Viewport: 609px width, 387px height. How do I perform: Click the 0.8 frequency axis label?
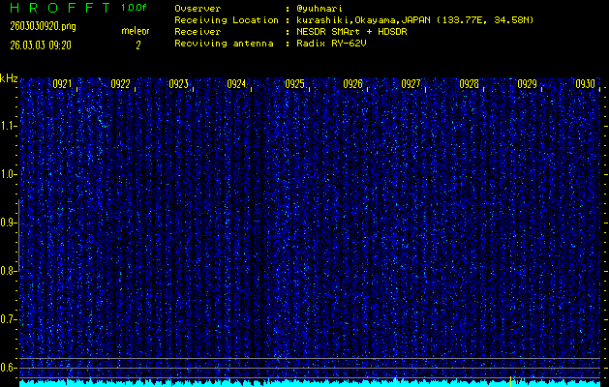point(9,271)
